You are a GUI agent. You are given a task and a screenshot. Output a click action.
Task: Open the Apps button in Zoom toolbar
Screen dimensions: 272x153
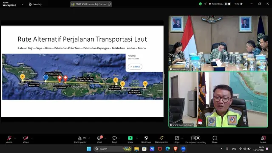click(x=177, y=139)
